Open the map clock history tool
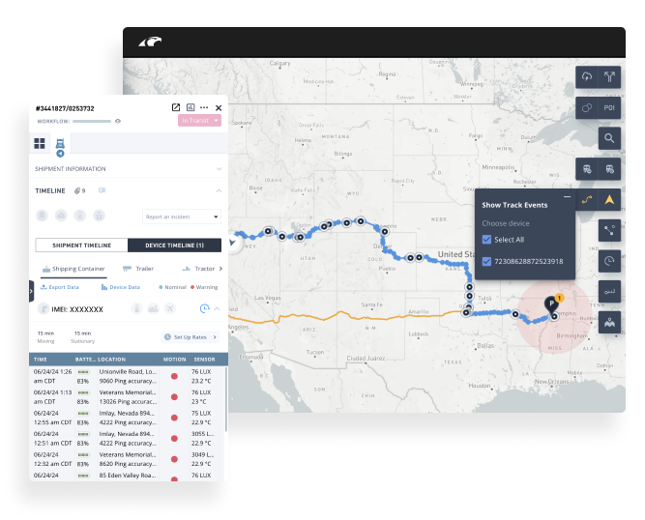The image size is (645, 520). point(609,261)
